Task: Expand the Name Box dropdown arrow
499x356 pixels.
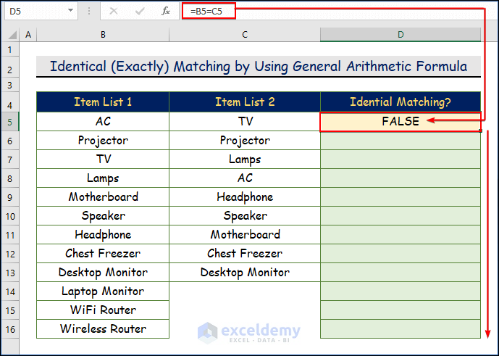Action: pyautogui.click(x=70, y=12)
